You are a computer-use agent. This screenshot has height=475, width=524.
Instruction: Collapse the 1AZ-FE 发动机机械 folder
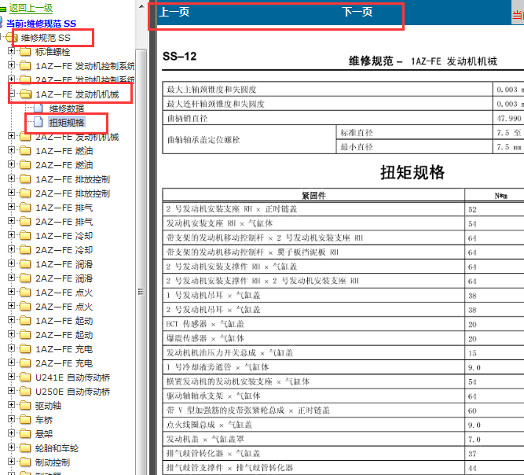coord(11,94)
